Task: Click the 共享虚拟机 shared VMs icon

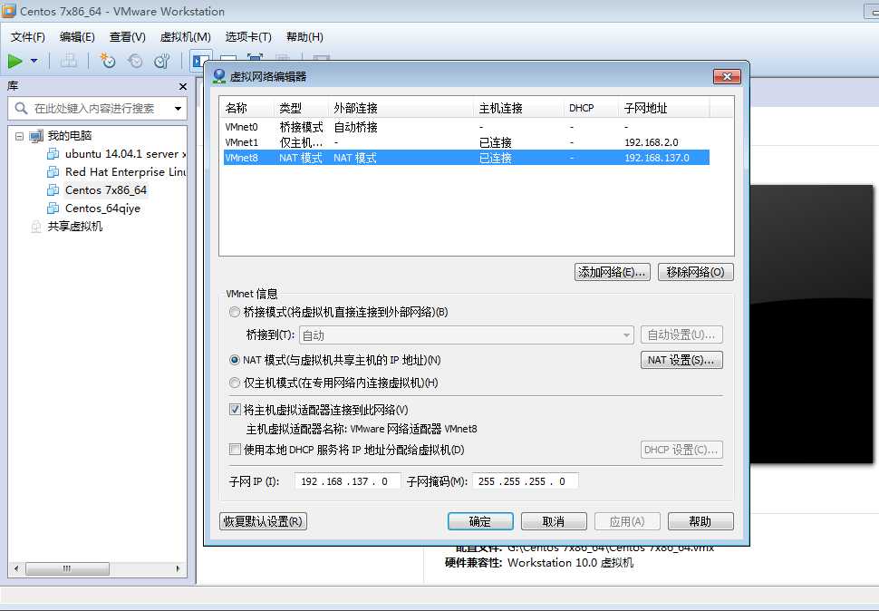Action: pyautogui.click(x=36, y=227)
